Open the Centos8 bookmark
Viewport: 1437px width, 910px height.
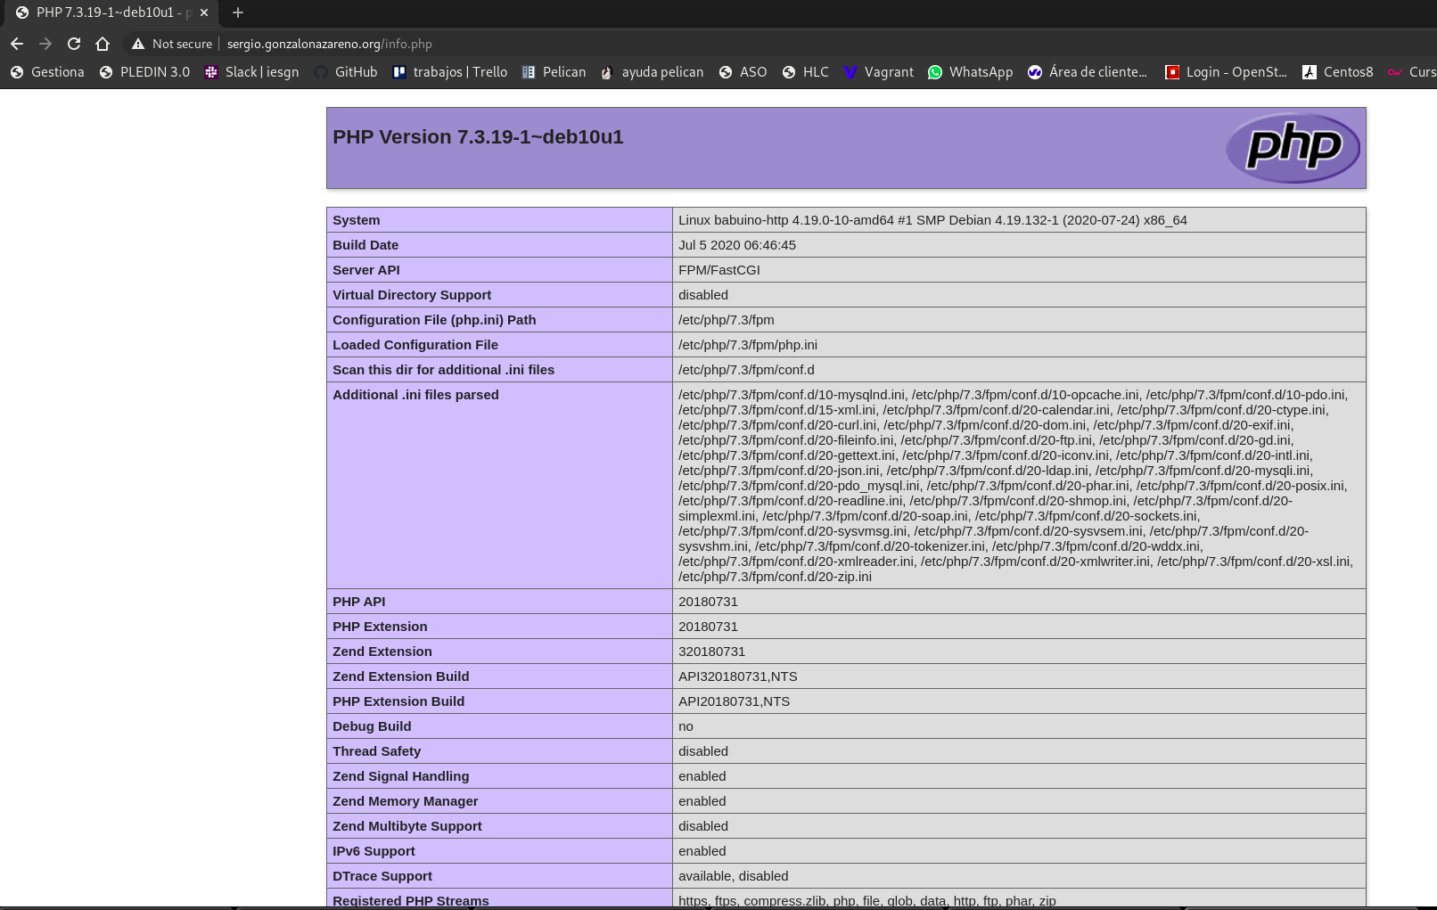1309,72
